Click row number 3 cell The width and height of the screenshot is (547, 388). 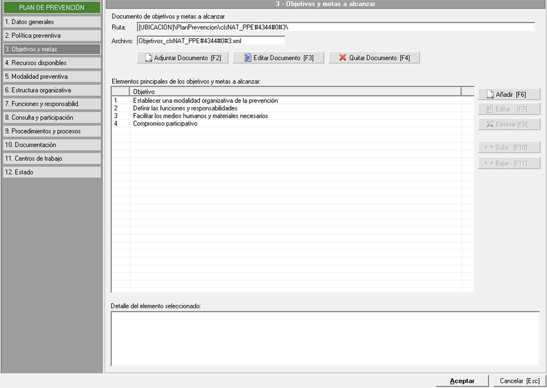[x=121, y=116]
